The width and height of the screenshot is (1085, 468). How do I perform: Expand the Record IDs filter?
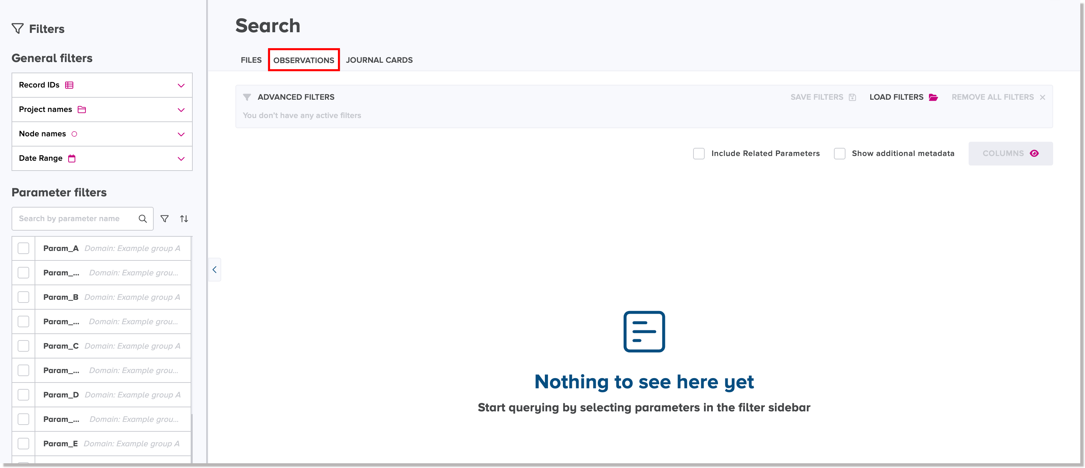point(181,85)
